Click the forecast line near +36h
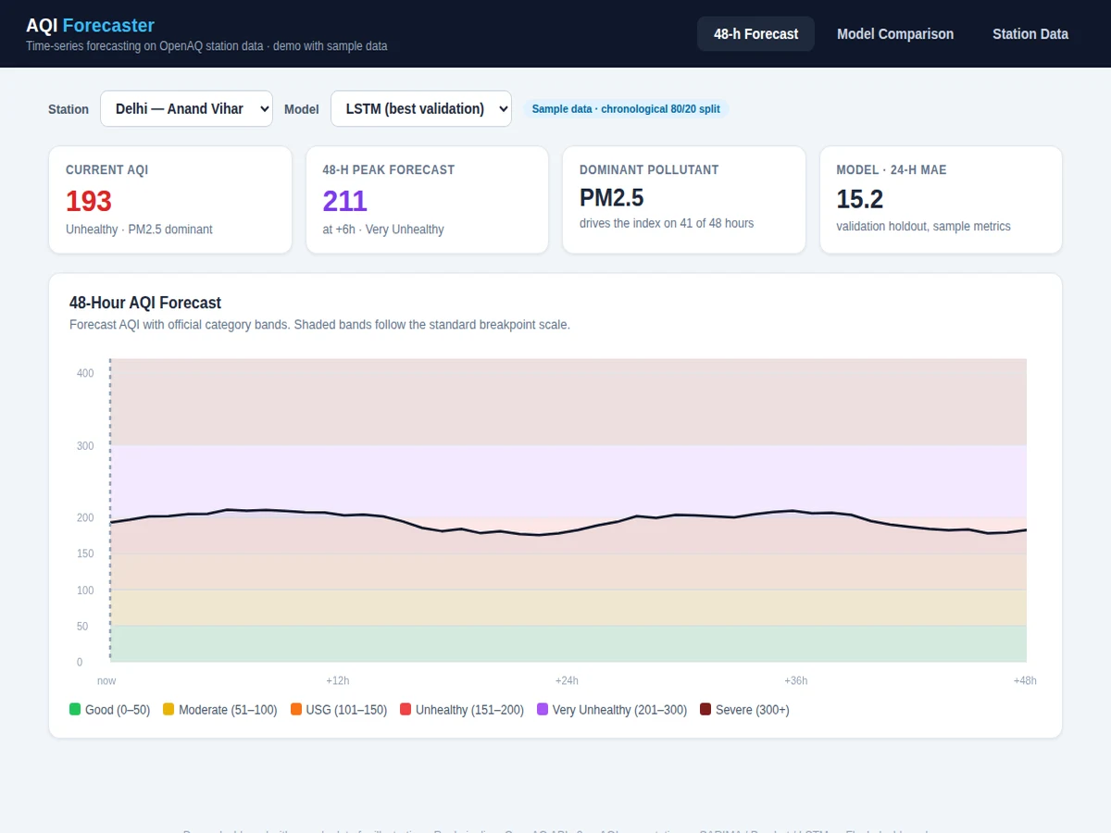The height and width of the screenshot is (833, 1111). pyautogui.click(x=793, y=511)
